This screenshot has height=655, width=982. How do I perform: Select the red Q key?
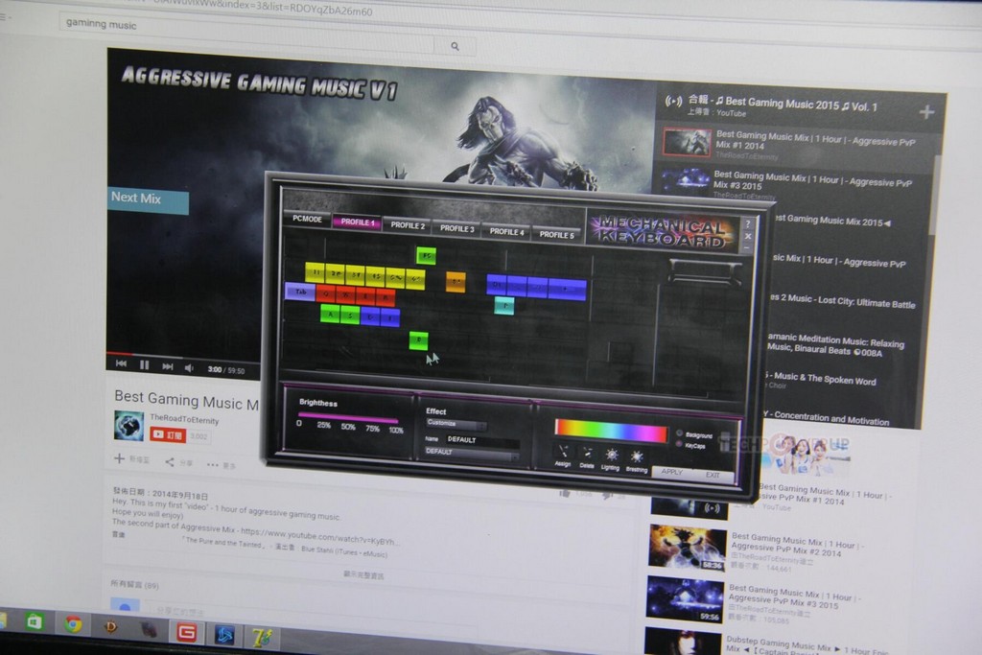click(326, 293)
